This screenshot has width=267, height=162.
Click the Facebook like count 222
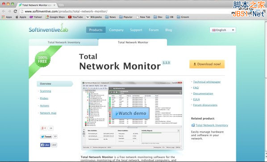[x=54, y=145]
